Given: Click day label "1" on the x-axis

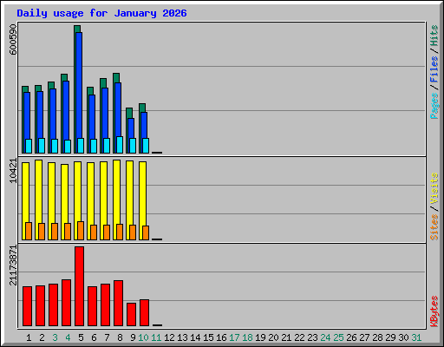Looking at the screenshot, I should point(29,337).
